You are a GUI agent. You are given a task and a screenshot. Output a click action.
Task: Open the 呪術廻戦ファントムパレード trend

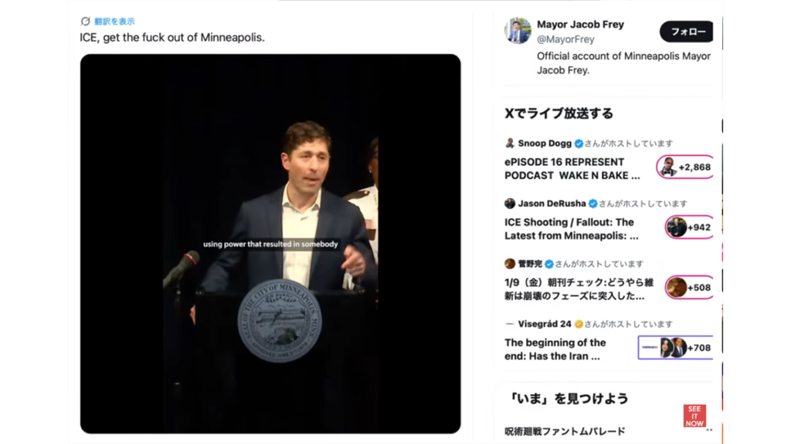tap(565, 431)
